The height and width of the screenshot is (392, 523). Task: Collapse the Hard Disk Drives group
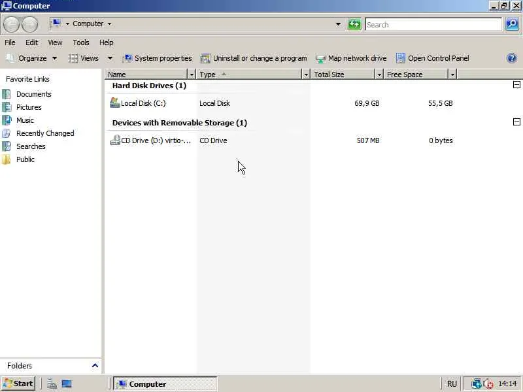point(516,85)
